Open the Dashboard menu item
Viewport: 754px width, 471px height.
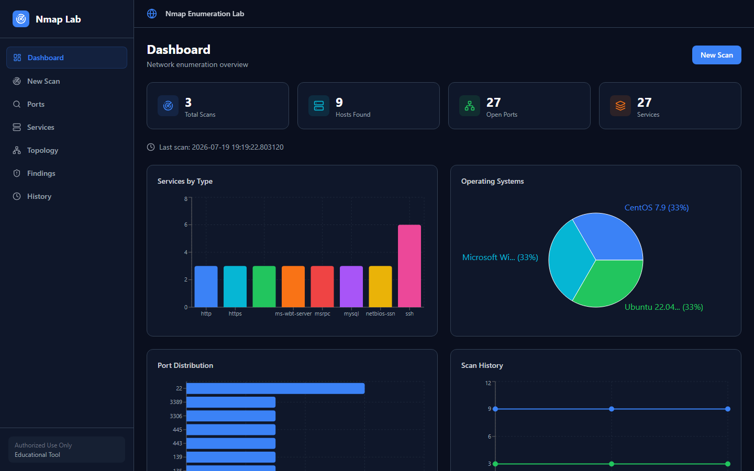66,58
